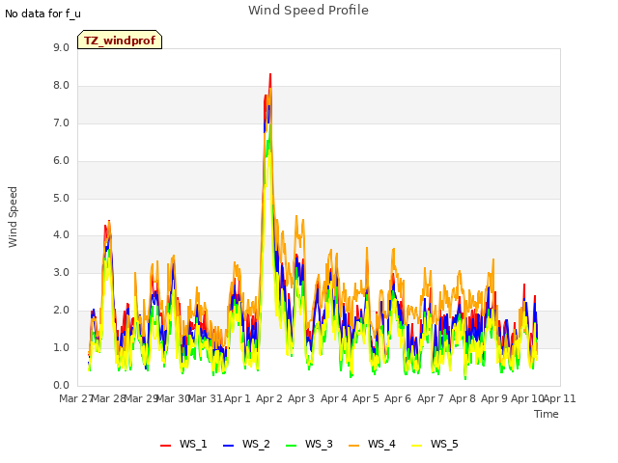The width and height of the screenshot is (618, 463).
Task: Click the Apr 3 x-axis tick label
Action: (x=301, y=398)
